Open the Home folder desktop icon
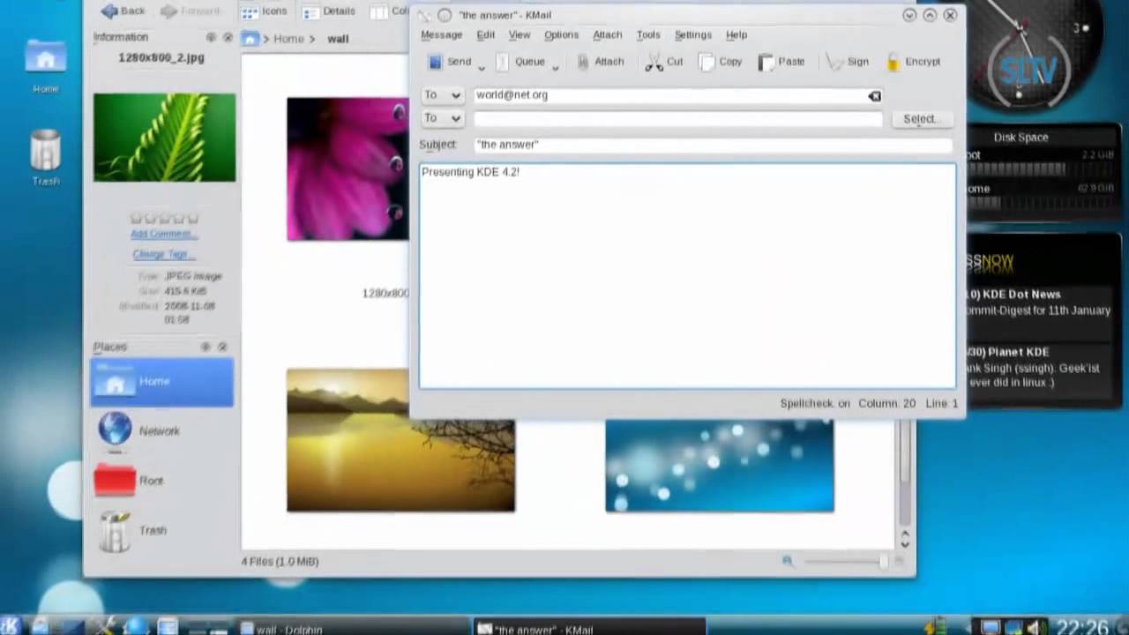1129x635 pixels. click(45, 63)
